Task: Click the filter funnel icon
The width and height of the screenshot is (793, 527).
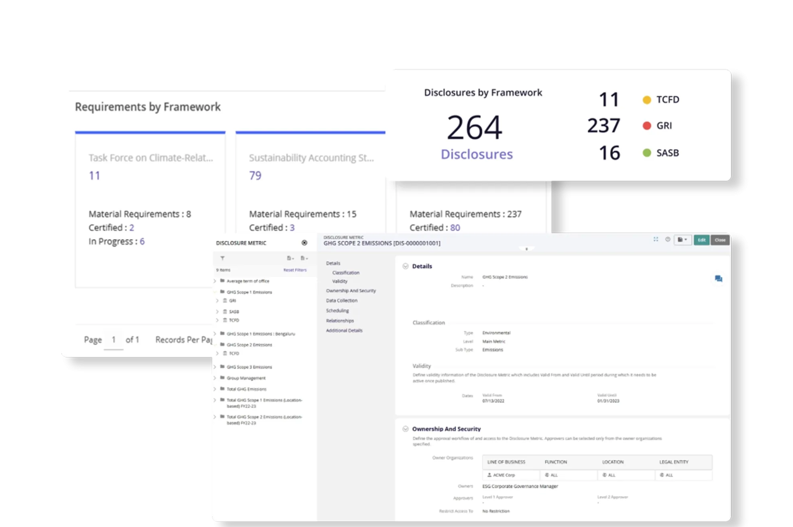Action: [x=222, y=258]
